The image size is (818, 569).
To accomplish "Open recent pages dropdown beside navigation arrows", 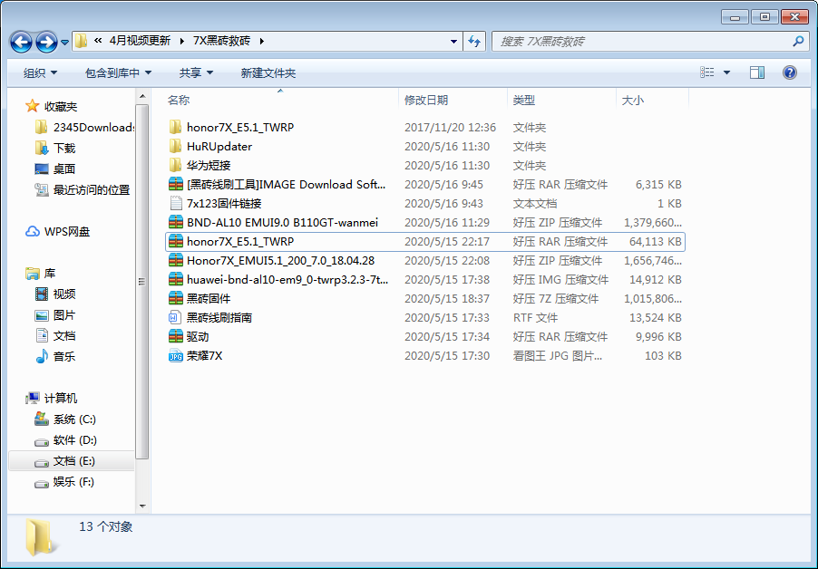I will [x=64, y=43].
